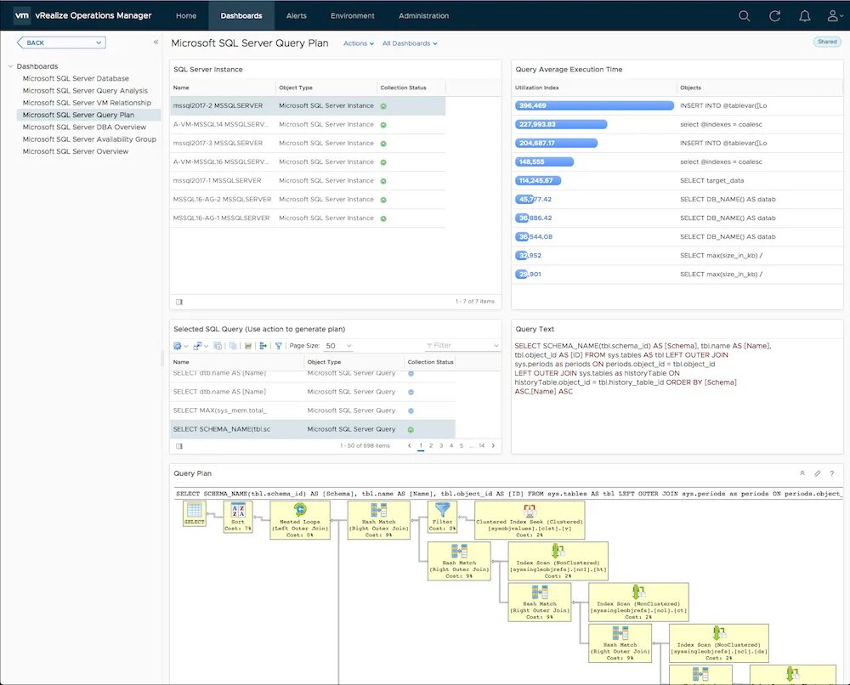The width and height of the screenshot is (850, 685).
Task: Open help for Query Plan widget
Action: click(832, 473)
